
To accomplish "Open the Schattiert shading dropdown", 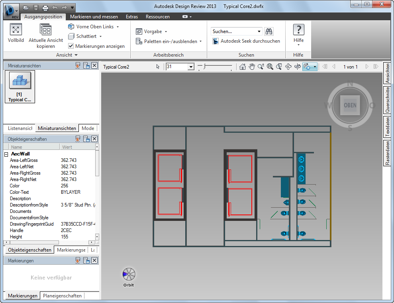I will [x=100, y=36].
